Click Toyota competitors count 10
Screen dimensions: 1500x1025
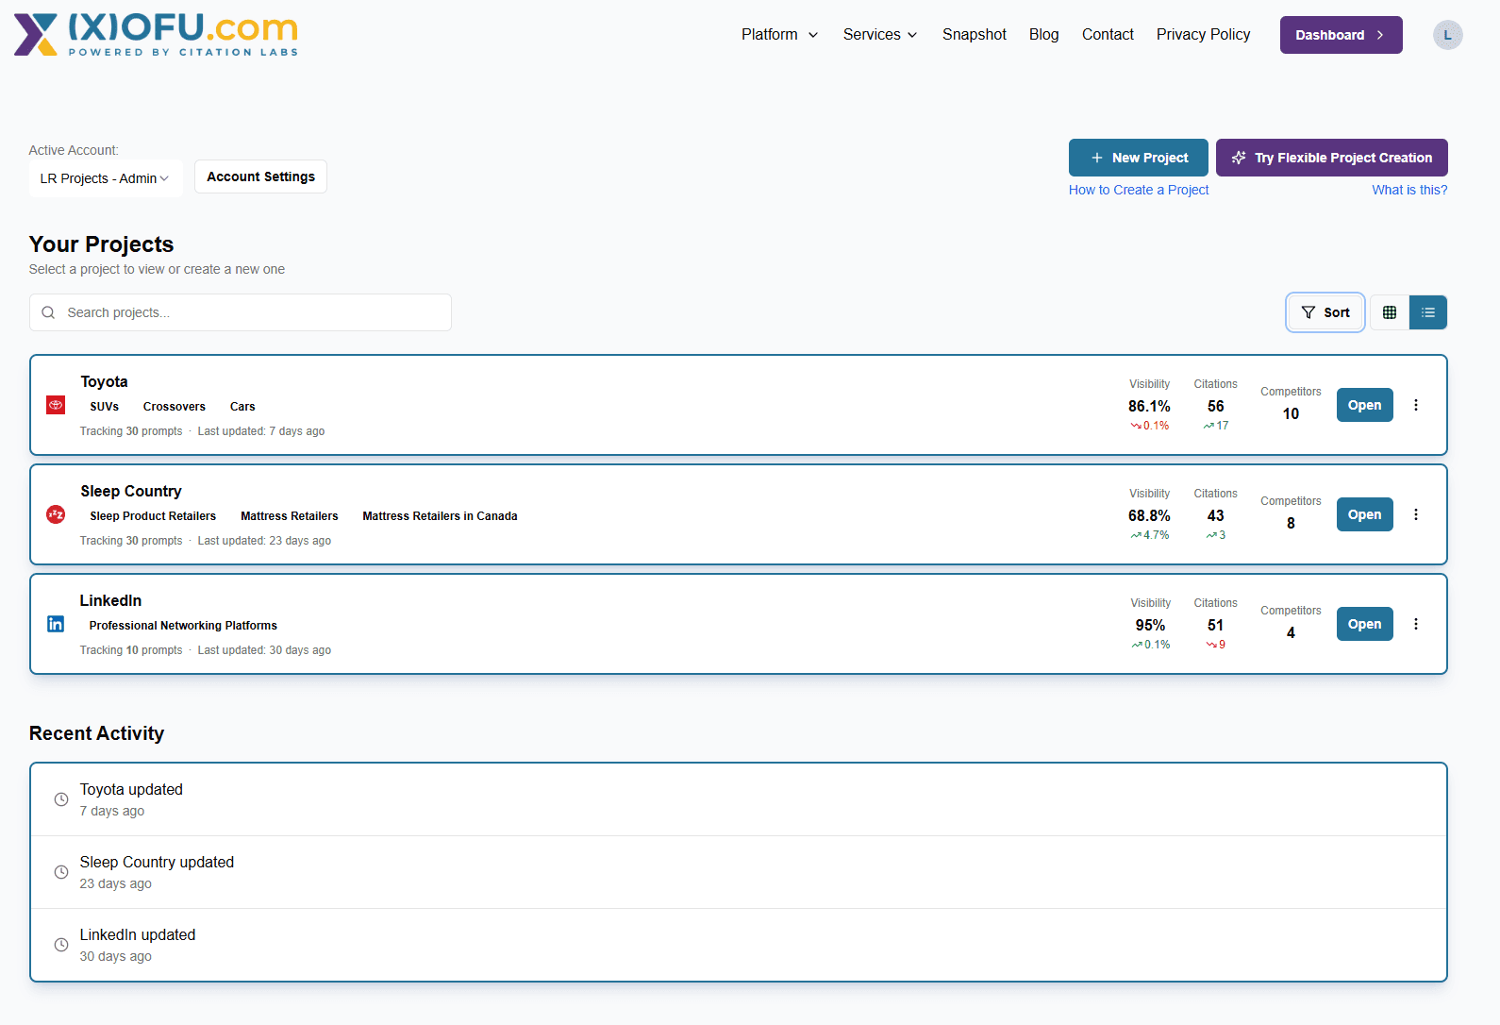click(x=1291, y=413)
